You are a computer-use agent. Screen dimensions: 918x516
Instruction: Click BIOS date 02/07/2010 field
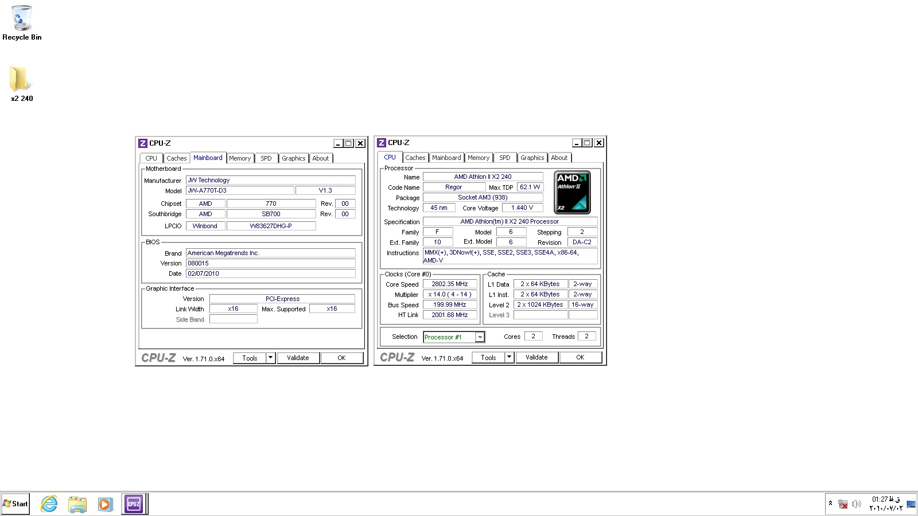(x=271, y=273)
